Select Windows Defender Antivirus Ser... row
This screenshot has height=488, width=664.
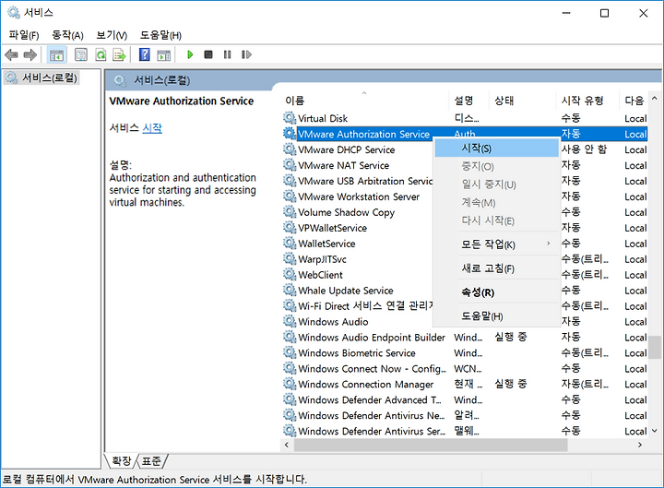(465, 431)
